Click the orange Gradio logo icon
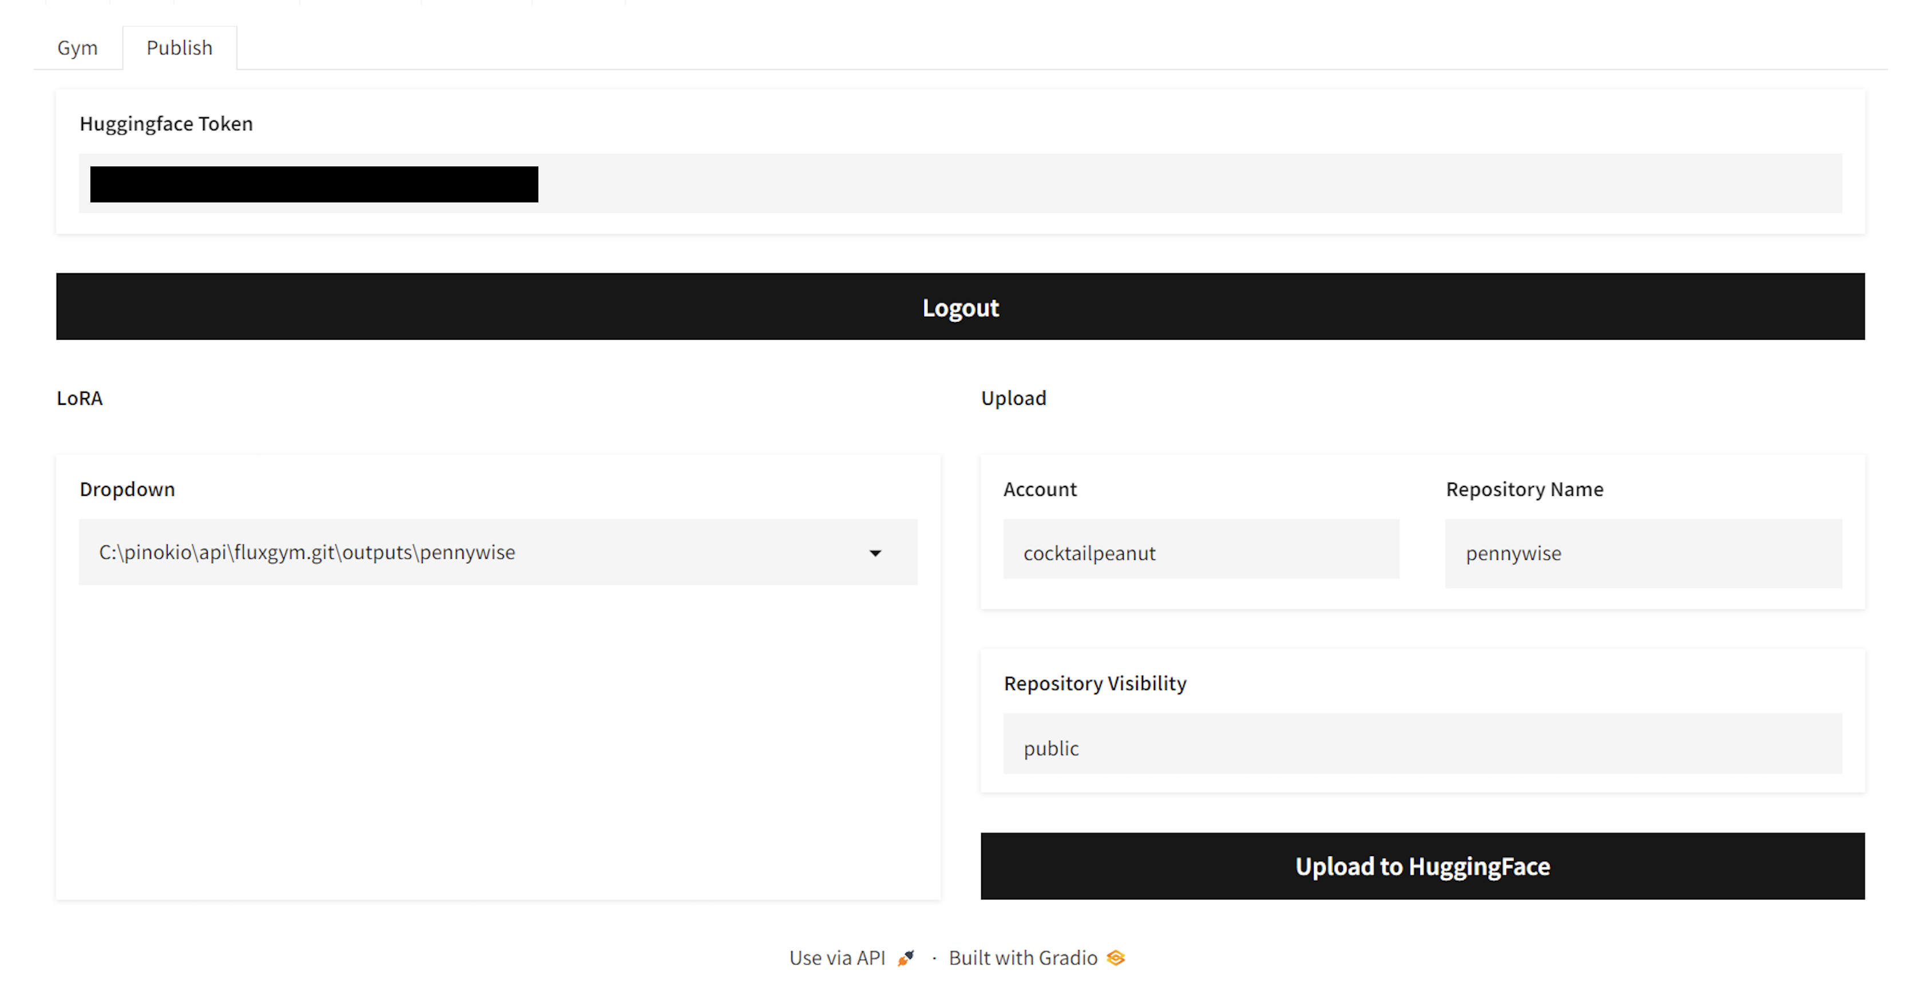 pos(1115,958)
